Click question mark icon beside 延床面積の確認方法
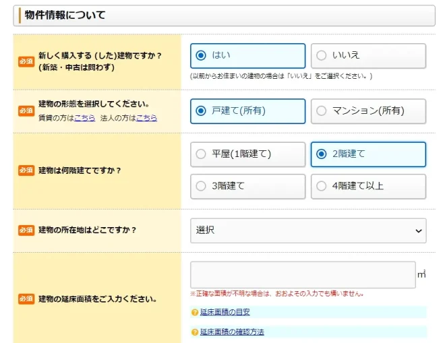 195,332
